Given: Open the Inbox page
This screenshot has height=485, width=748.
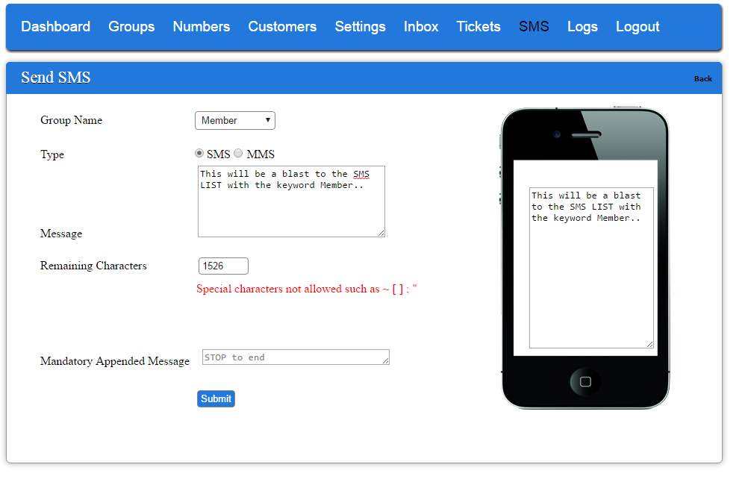Looking at the screenshot, I should click(x=421, y=27).
